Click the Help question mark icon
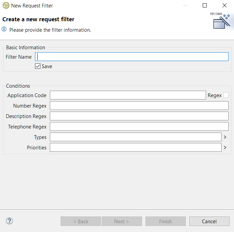The width and height of the screenshot is (234, 232). pyautogui.click(x=9, y=221)
